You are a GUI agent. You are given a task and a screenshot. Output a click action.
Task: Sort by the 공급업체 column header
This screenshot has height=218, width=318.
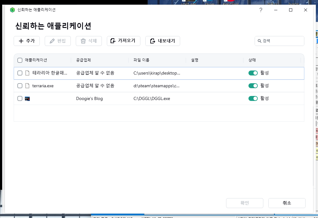pyautogui.click(x=83, y=60)
